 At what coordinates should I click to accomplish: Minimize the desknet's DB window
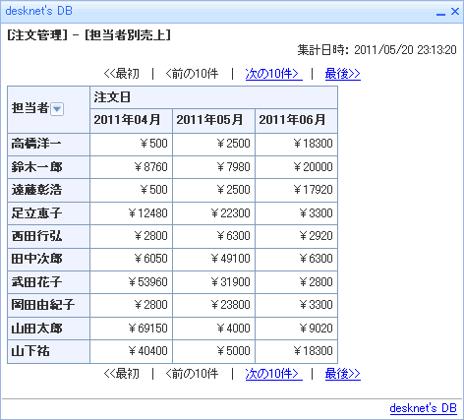coord(440,12)
